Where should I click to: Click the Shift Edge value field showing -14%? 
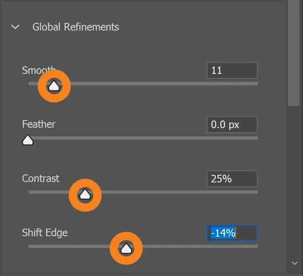[231, 233]
